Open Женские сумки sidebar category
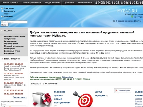This screenshot has width=143, height=107. (11, 44)
